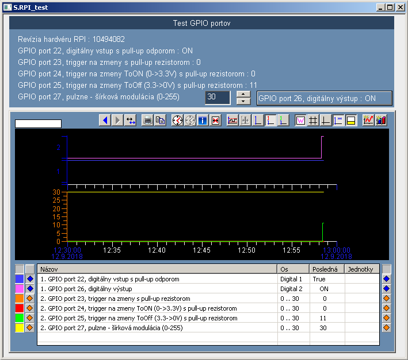The image size is (408, 360).
Task: Toggle left diamond marker for GPIO port 22
Action: [x=30, y=279]
